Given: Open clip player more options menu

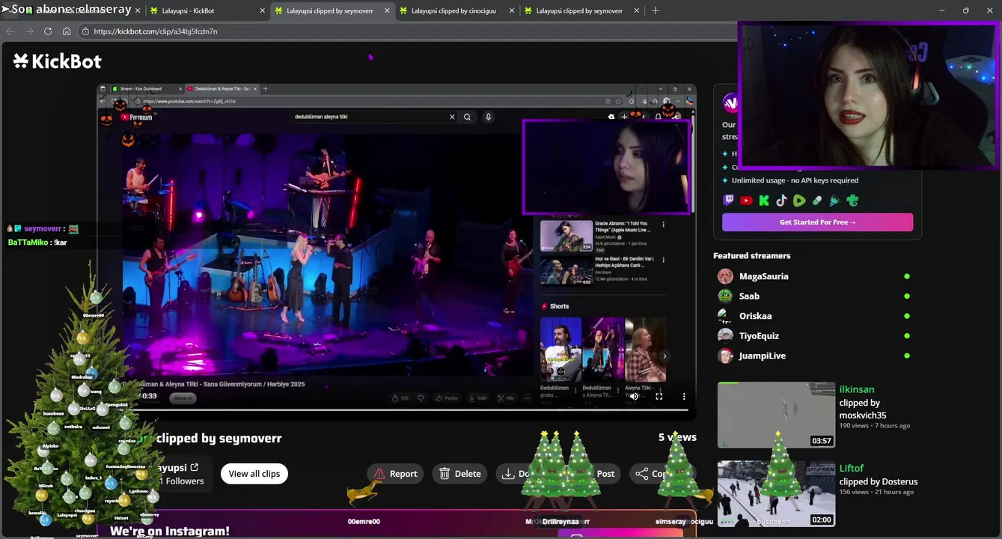Looking at the screenshot, I should [684, 397].
